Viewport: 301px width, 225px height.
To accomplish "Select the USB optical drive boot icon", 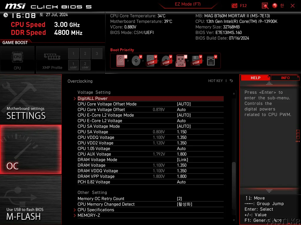I will (166, 61).
